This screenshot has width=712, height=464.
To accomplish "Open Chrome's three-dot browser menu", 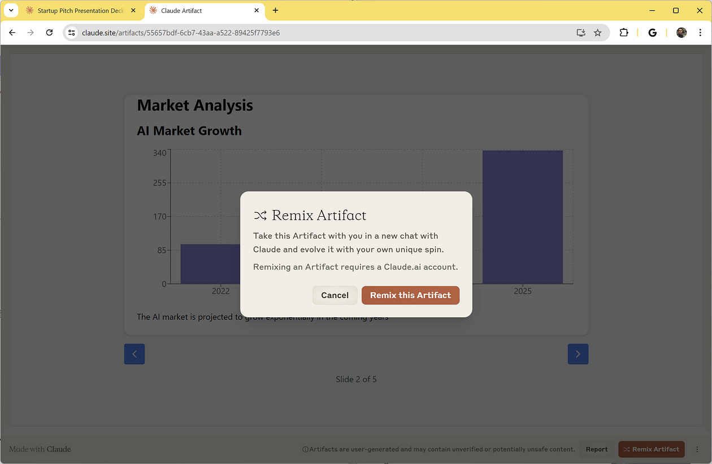I will click(x=700, y=33).
